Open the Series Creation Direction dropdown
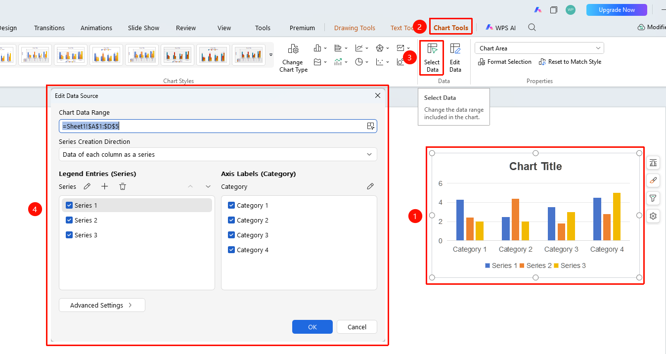Viewport: 666px width, 354px height. click(x=218, y=154)
